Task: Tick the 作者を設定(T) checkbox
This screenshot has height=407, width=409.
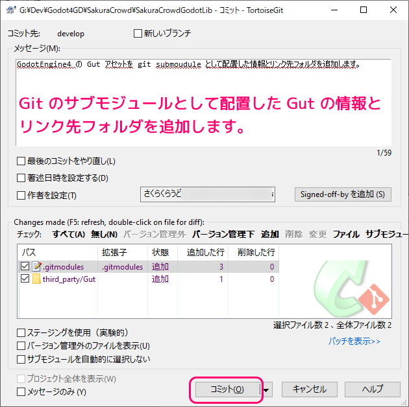Action: point(21,195)
